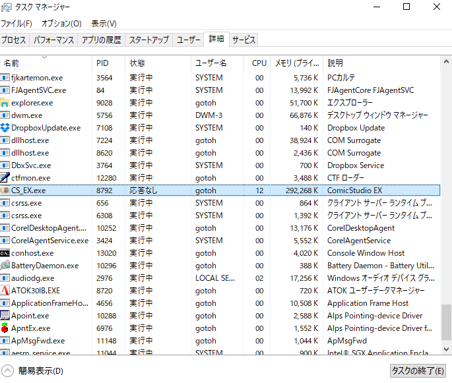This screenshot has height=383, width=452.
Task: Sort by the CPU column header
Action: pos(257,63)
